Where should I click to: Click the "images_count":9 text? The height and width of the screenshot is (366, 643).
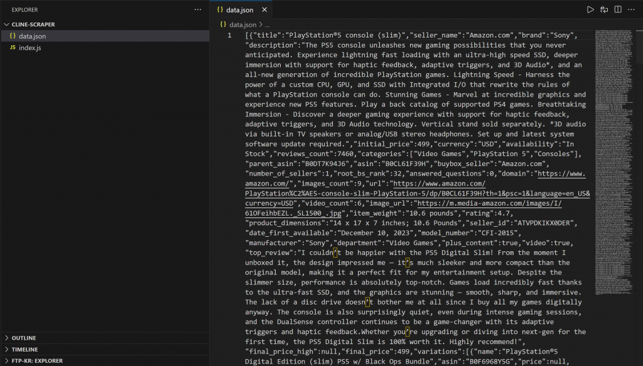pyautogui.click(x=329, y=184)
